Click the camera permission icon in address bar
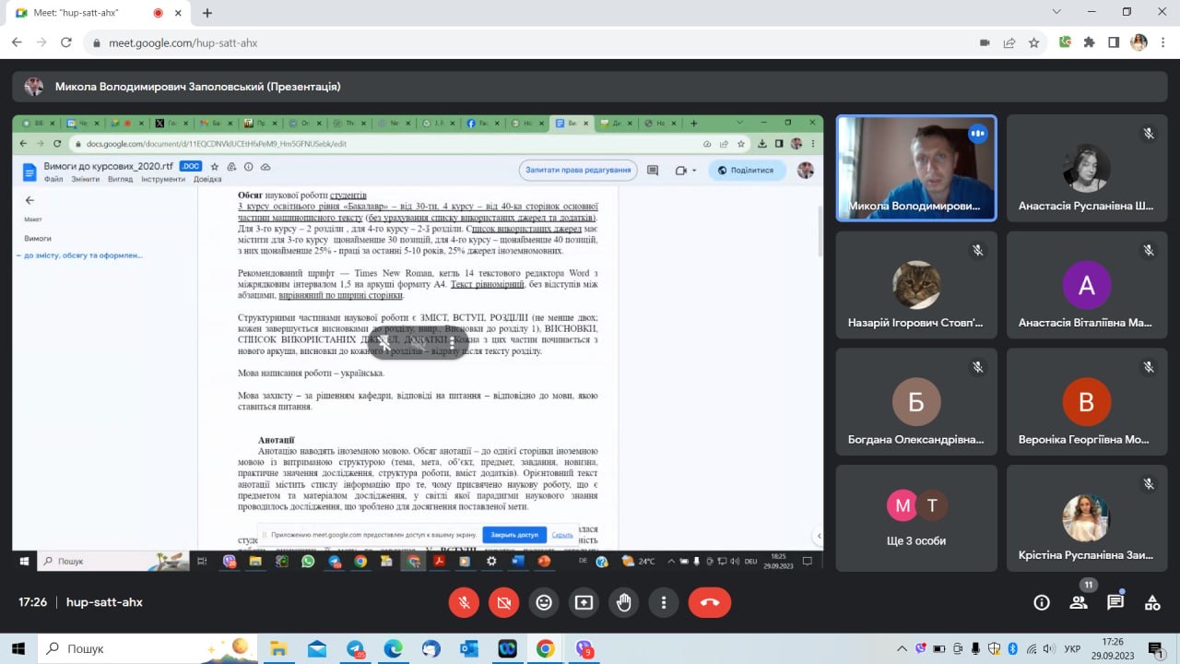Screen dimensions: 1180x664 tap(985, 42)
